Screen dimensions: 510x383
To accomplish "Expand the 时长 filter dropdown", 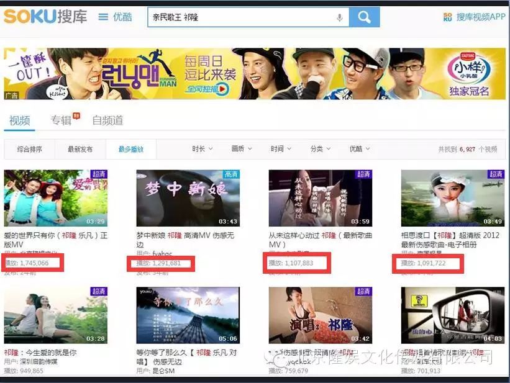I will point(203,149).
